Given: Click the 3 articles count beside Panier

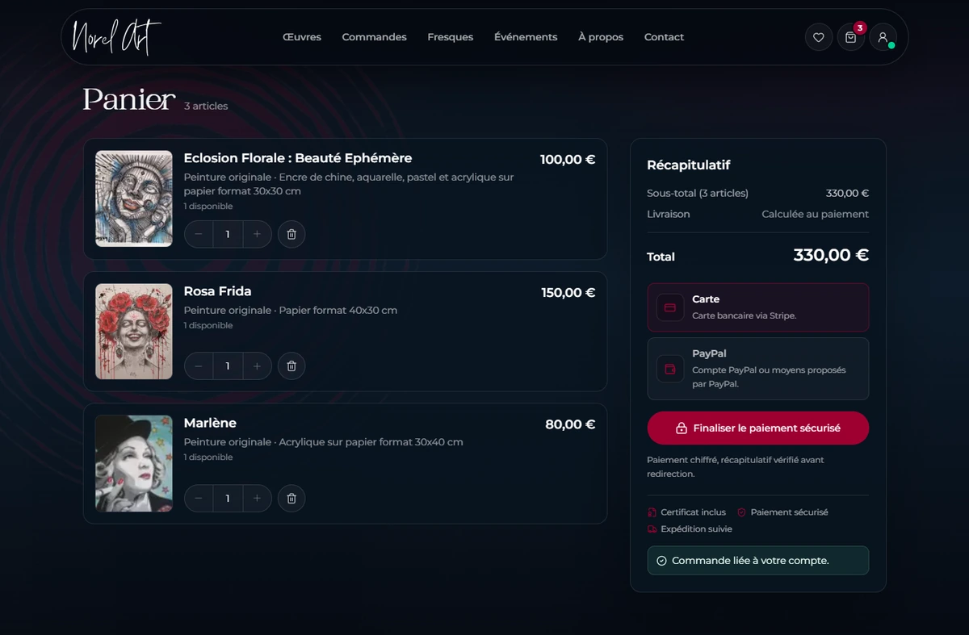Looking at the screenshot, I should pos(206,106).
